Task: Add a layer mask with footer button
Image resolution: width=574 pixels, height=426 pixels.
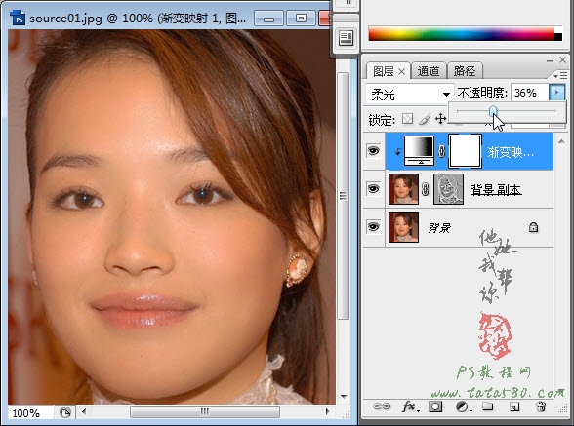Action: [435, 407]
